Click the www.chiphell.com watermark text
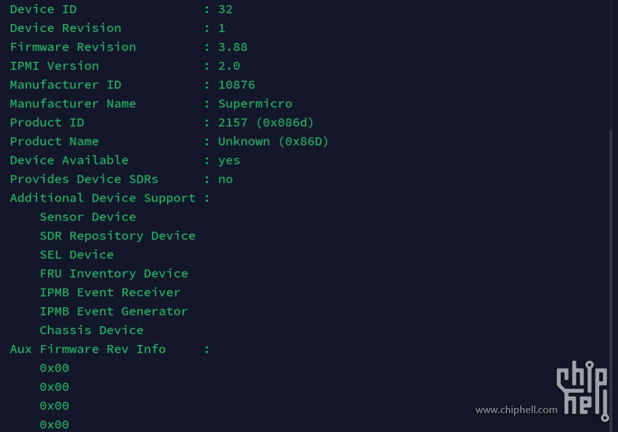The width and height of the screenshot is (618, 432). pos(516,410)
